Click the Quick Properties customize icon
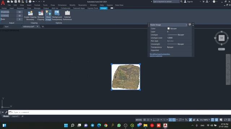 pyautogui.click(x=189, y=25)
